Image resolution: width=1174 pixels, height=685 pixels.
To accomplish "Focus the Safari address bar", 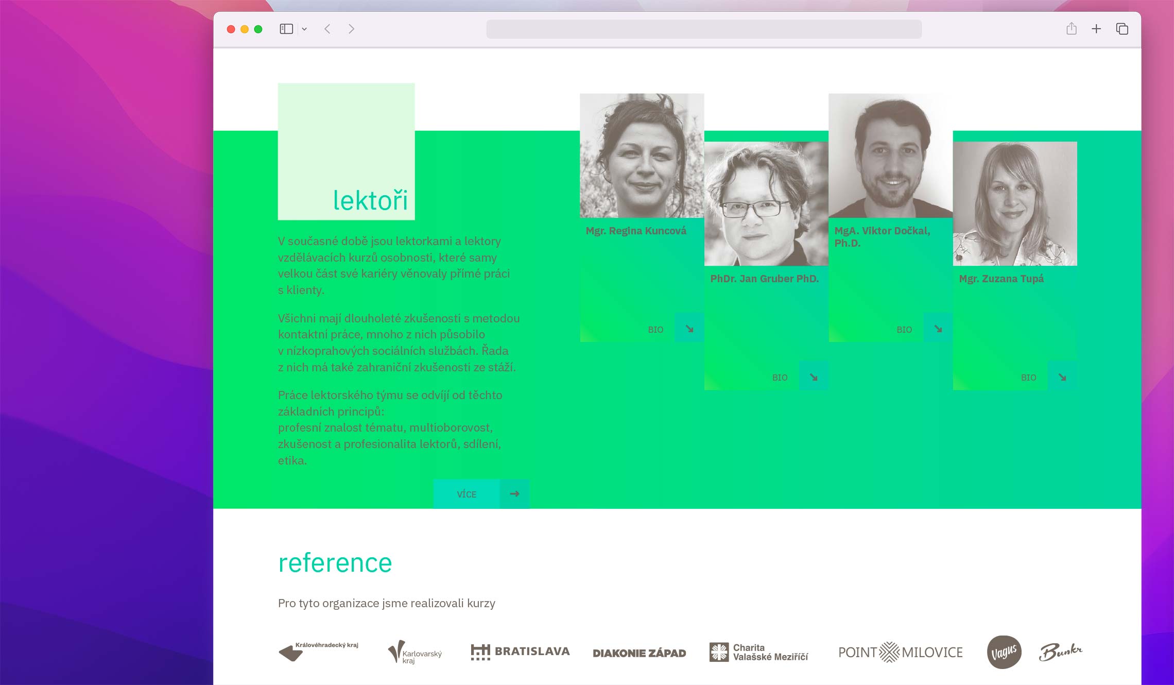I will click(x=704, y=29).
